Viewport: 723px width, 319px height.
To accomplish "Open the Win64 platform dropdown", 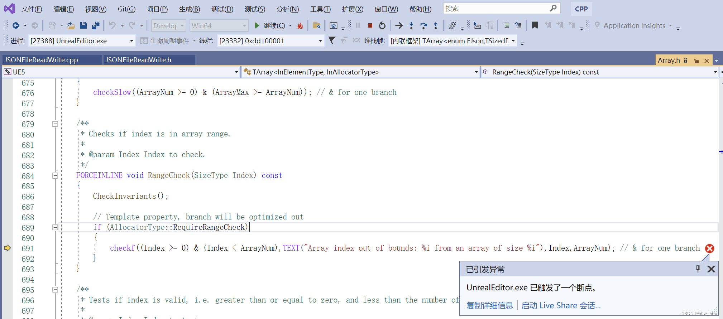I will click(219, 26).
